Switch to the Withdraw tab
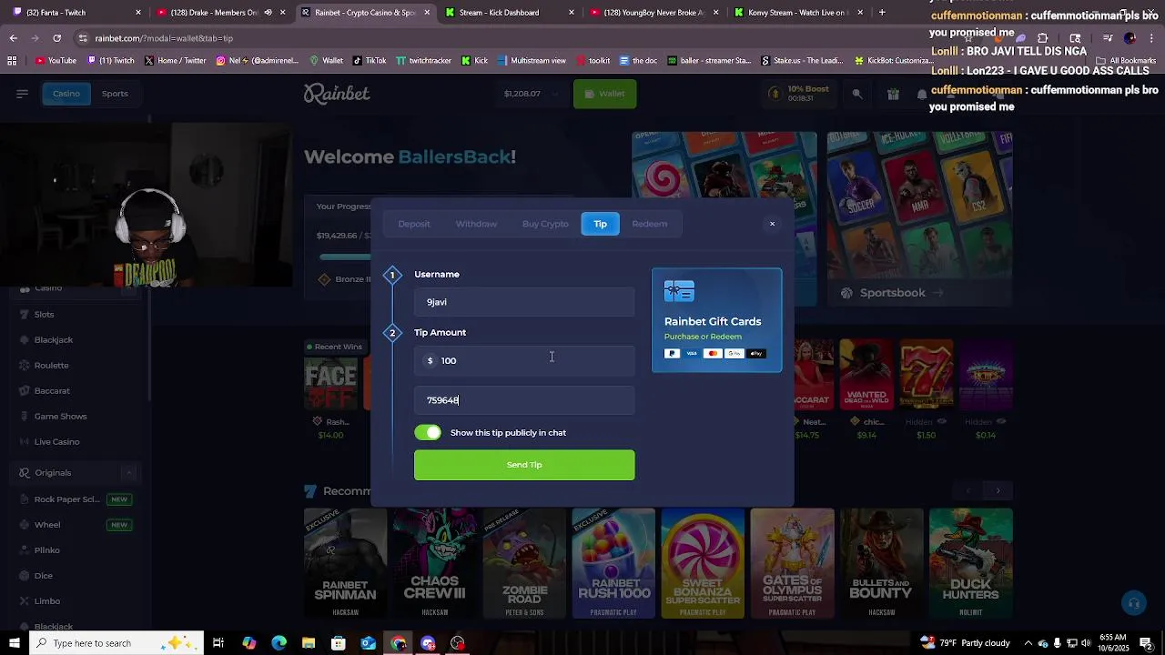 pyautogui.click(x=476, y=224)
